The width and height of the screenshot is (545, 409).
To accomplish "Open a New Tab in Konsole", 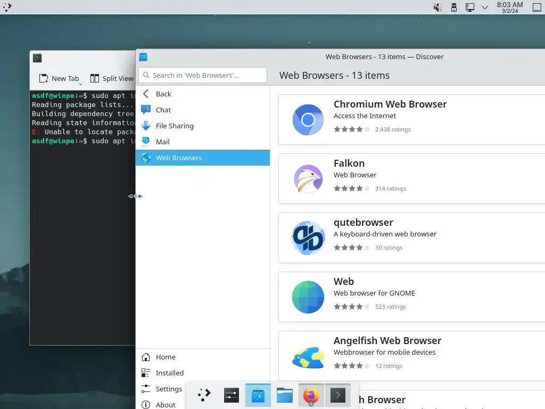I will tap(59, 78).
